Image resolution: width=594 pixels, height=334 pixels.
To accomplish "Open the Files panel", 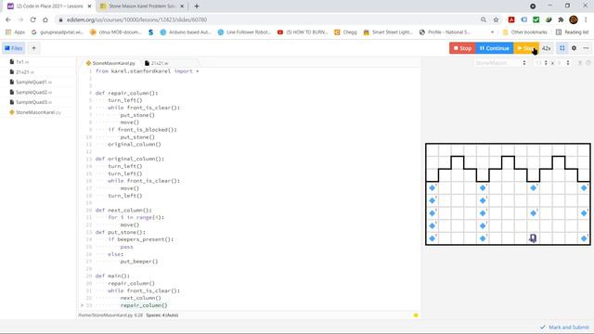I will coord(14,48).
